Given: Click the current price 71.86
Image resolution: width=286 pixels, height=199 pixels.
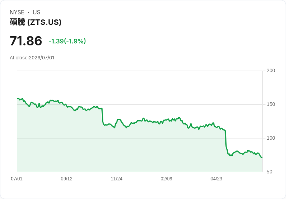Looking at the screenshot, I should point(26,41).
